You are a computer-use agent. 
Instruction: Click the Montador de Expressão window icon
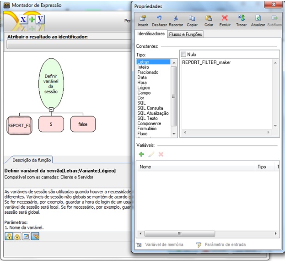[x=7, y=5]
